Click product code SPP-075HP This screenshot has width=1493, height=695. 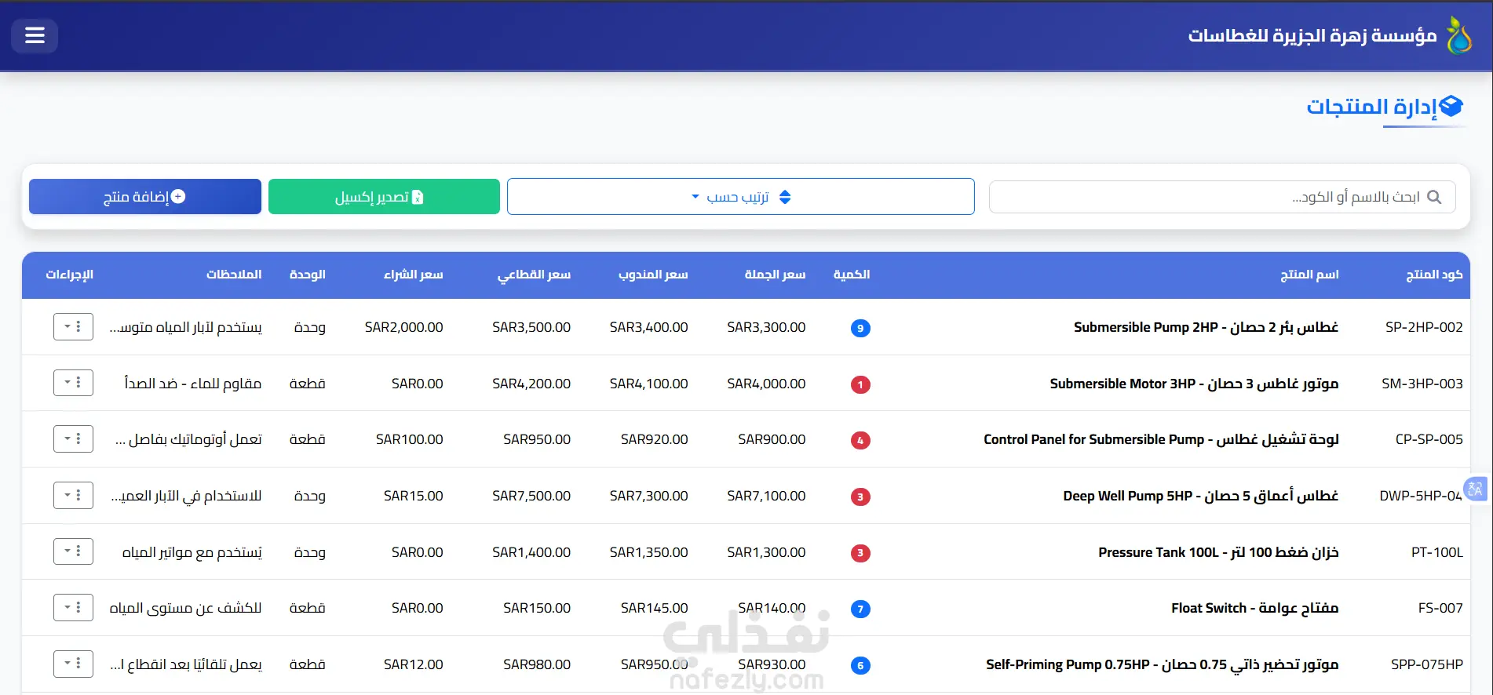[x=1427, y=664]
